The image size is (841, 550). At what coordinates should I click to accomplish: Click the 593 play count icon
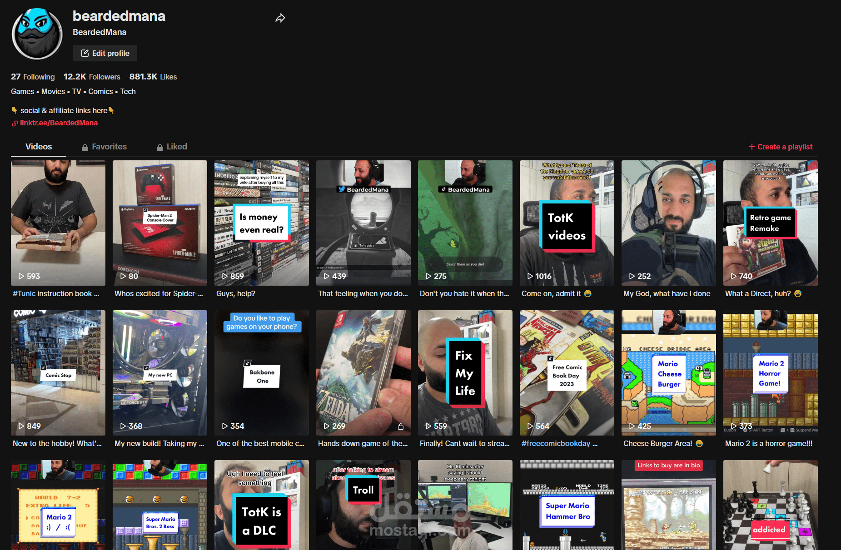pos(21,276)
